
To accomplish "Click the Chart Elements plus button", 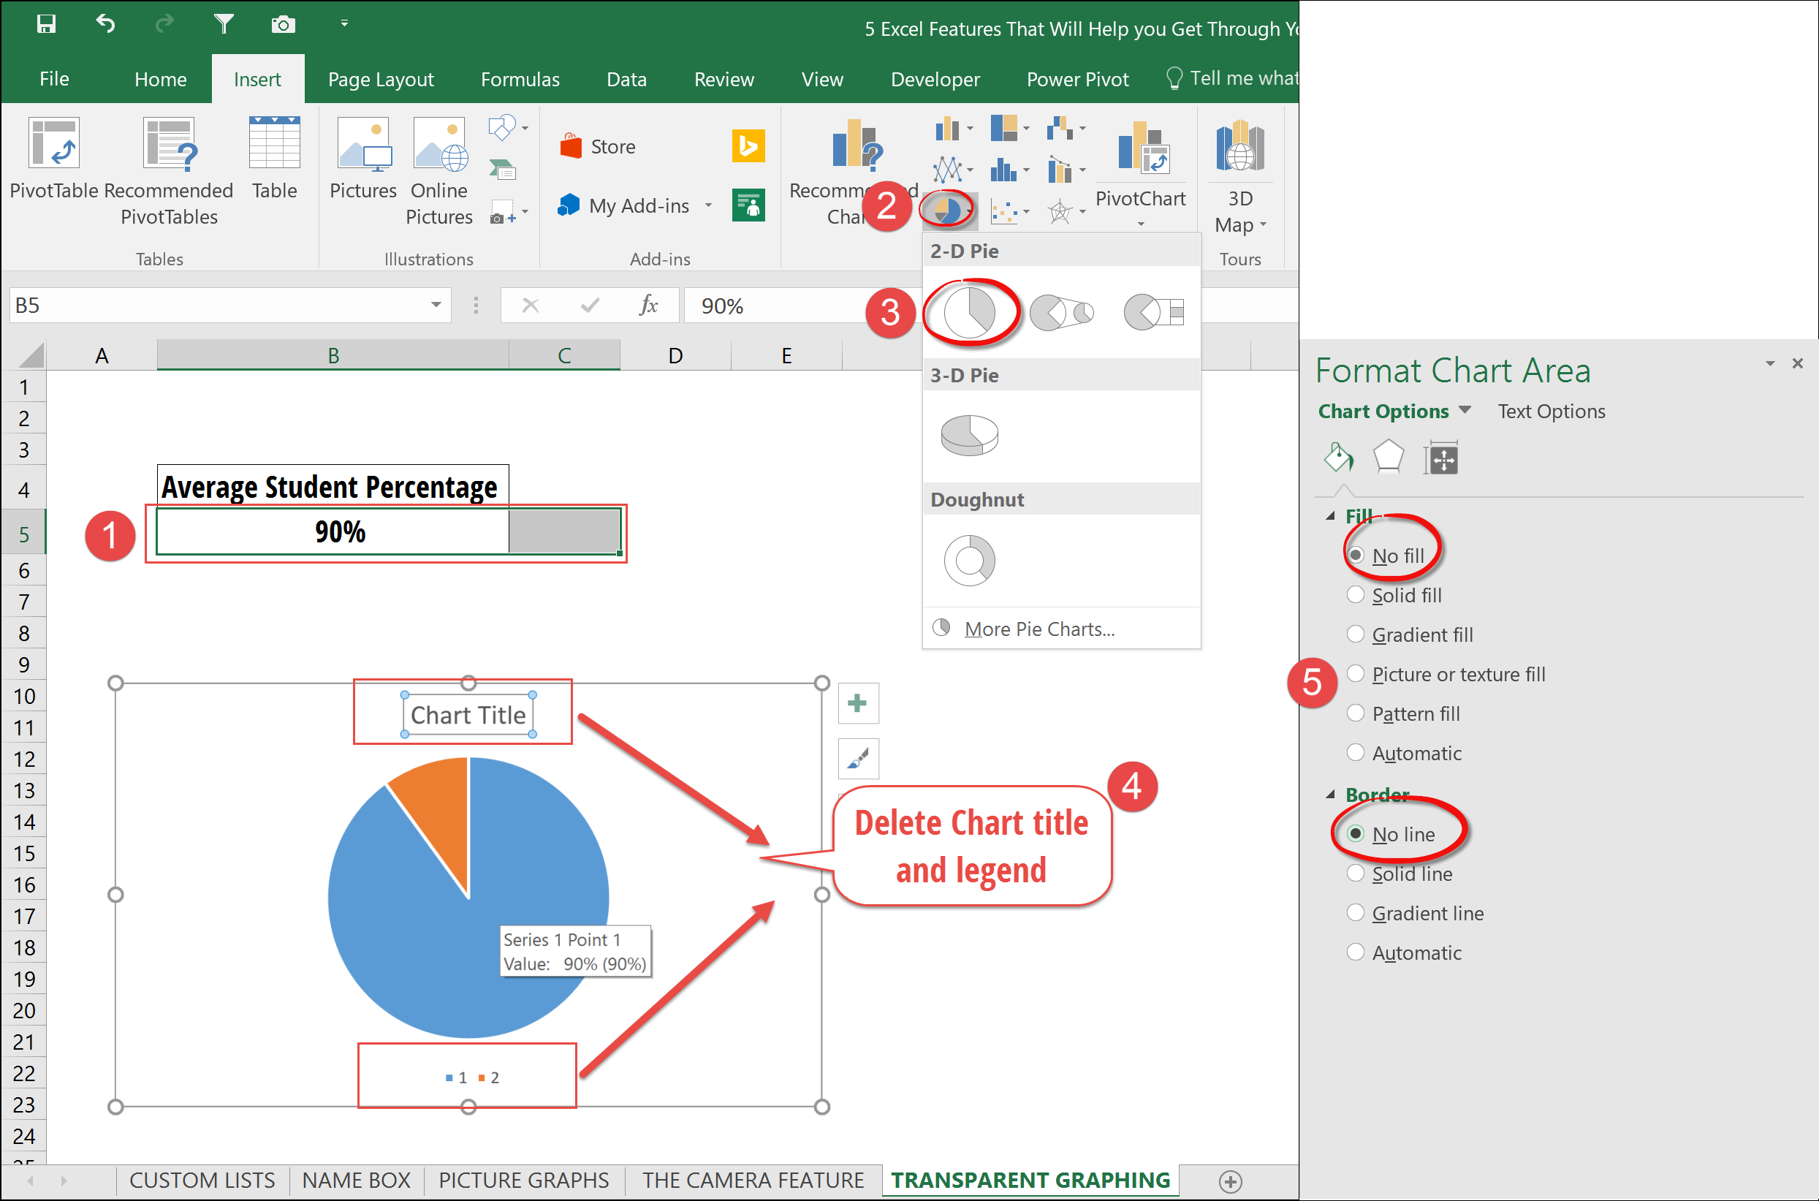I will [857, 702].
